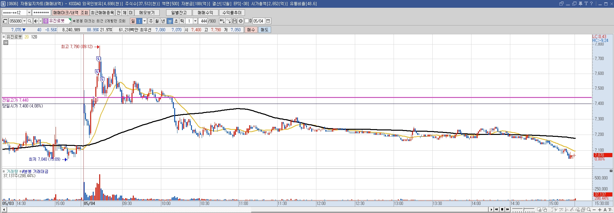
Task: Click the account password field
Action: coord(41,13)
